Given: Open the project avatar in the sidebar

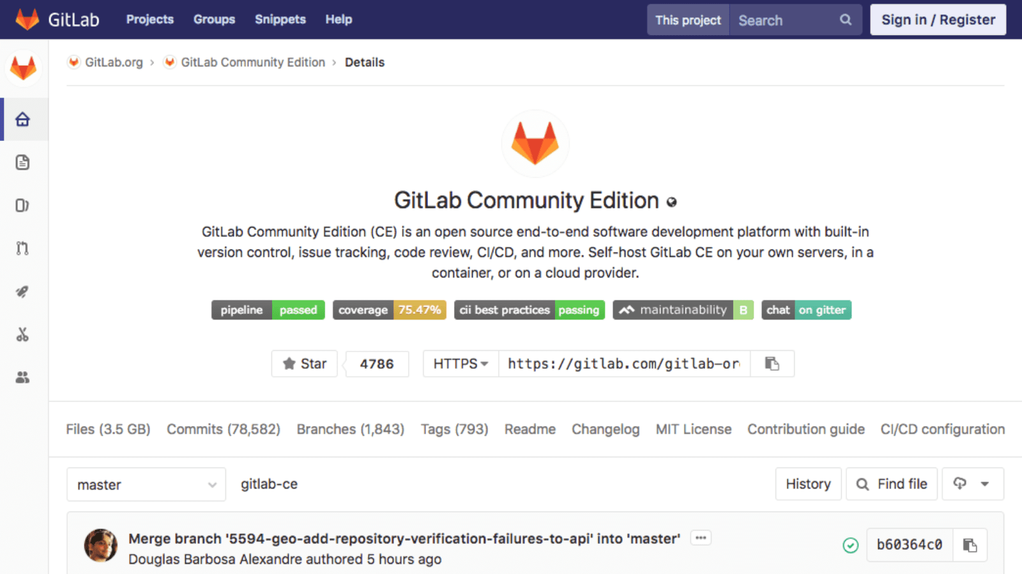Looking at the screenshot, I should pos(24,68).
